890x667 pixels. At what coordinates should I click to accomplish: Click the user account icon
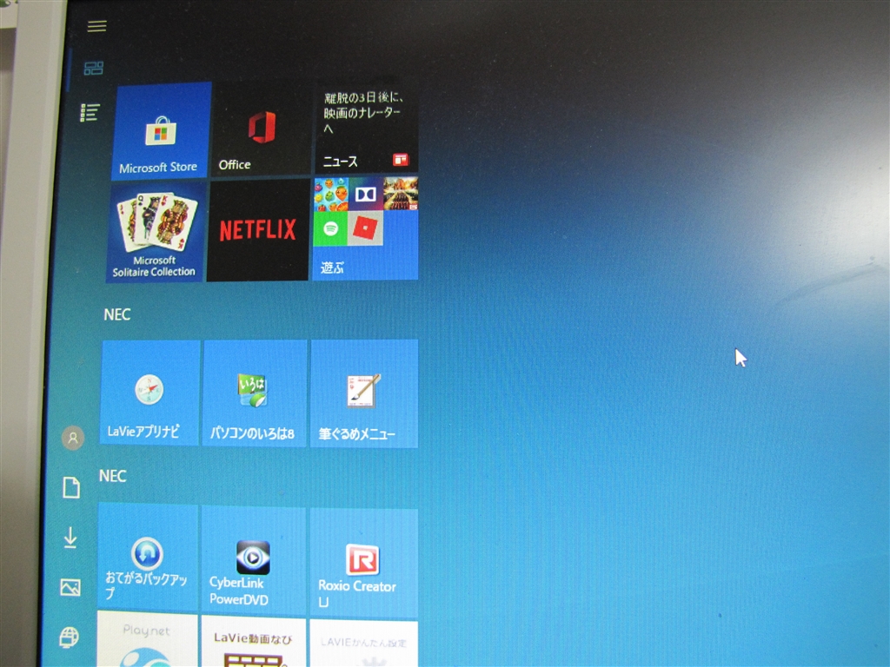point(73,438)
